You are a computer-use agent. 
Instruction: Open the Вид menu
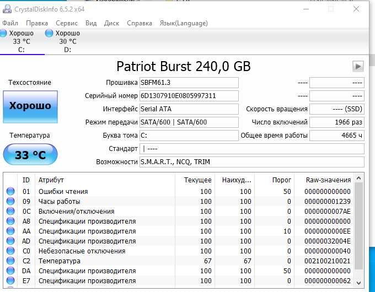point(91,23)
